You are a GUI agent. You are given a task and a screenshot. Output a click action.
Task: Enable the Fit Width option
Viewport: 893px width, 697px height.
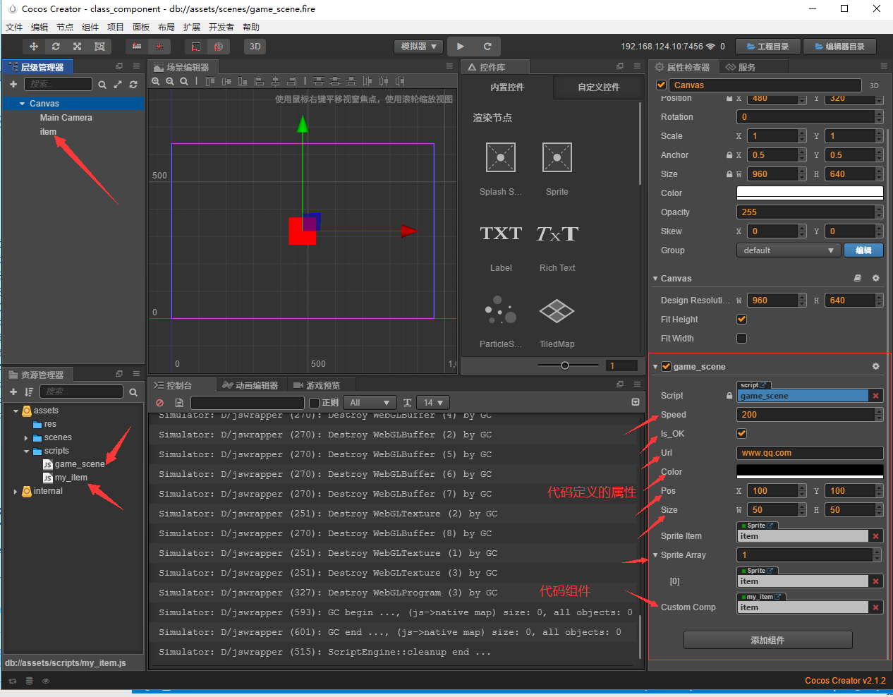(741, 339)
